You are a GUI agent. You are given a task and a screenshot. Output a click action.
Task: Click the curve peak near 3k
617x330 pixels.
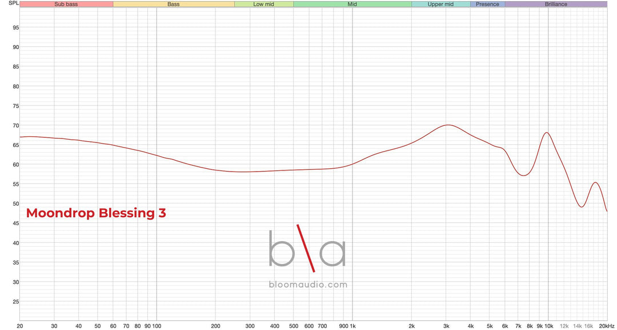pyautogui.click(x=448, y=125)
